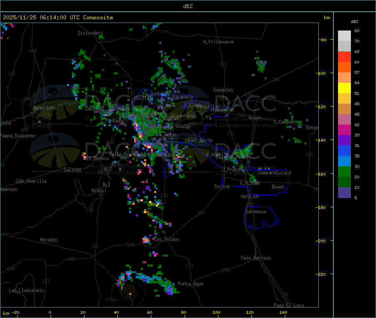Click the -160 km vertical axis tick
This screenshot has width=376, height=318.
(x=320, y=174)
